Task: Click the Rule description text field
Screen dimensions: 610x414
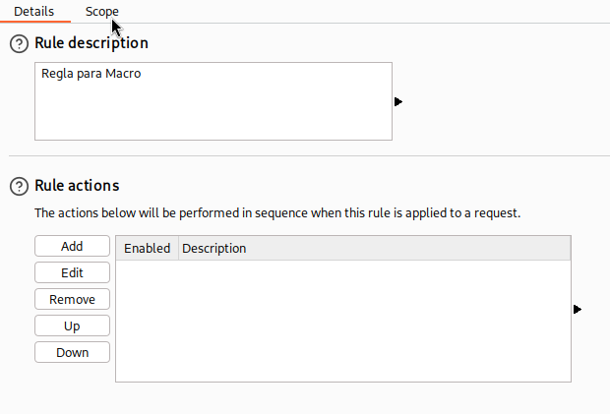Action: (x=213, y=101)
